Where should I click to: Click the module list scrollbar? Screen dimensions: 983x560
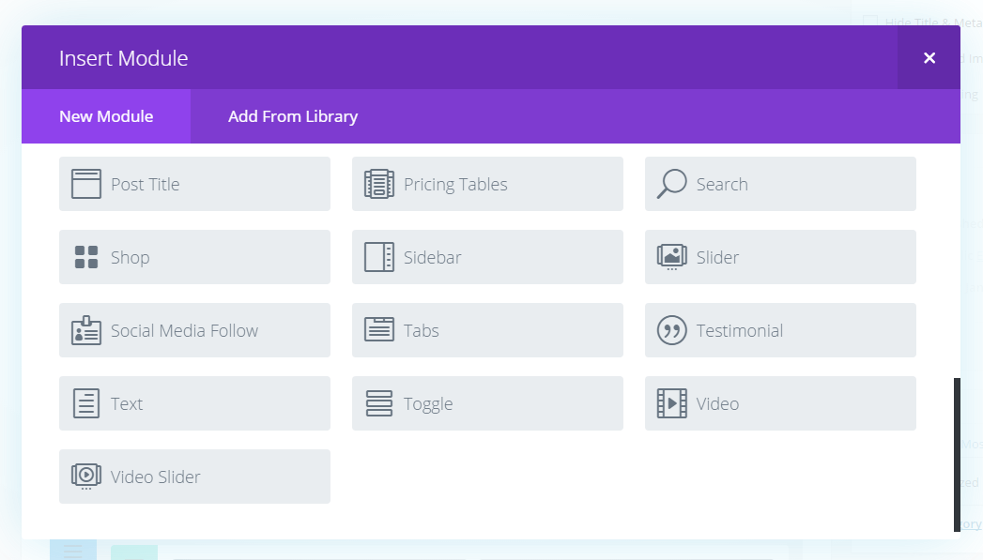[x=957, y=455]
